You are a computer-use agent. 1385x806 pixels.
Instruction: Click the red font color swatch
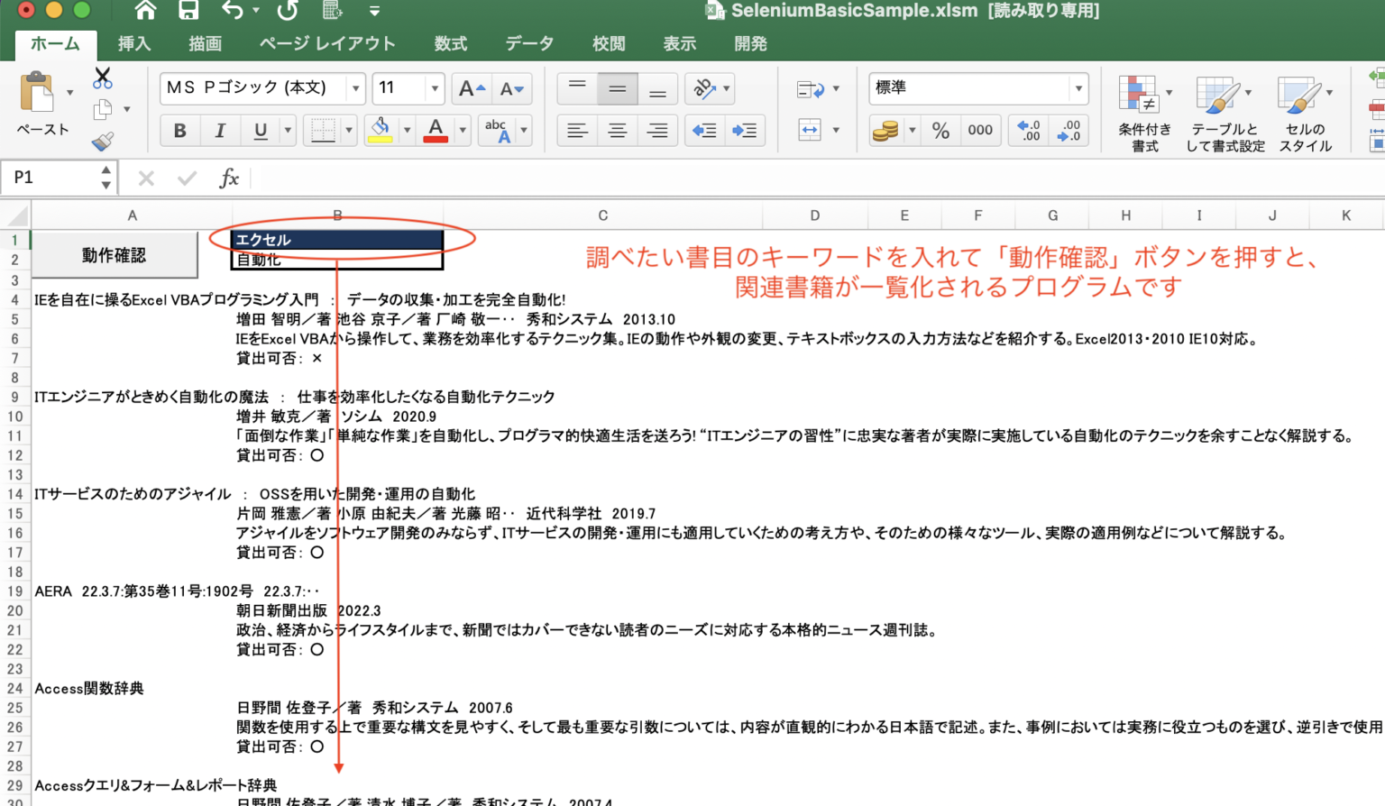(x=436, y=131)
